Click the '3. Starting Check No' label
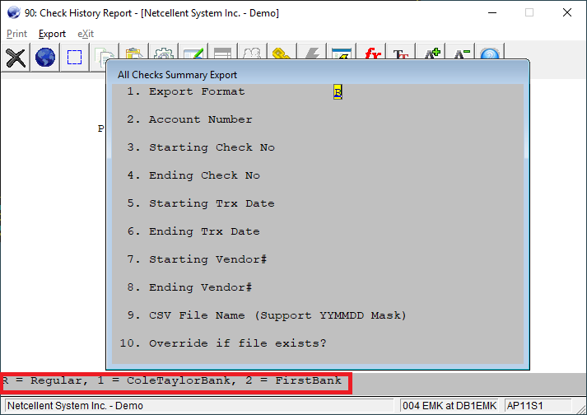The height and width of the screenshot is (415, 587). pyautogui.click(x=201, y=147)
